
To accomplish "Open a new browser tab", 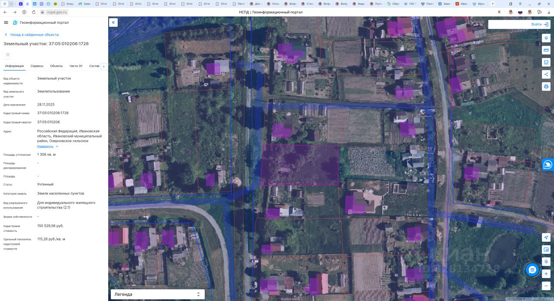I will (x=493, y=4).
